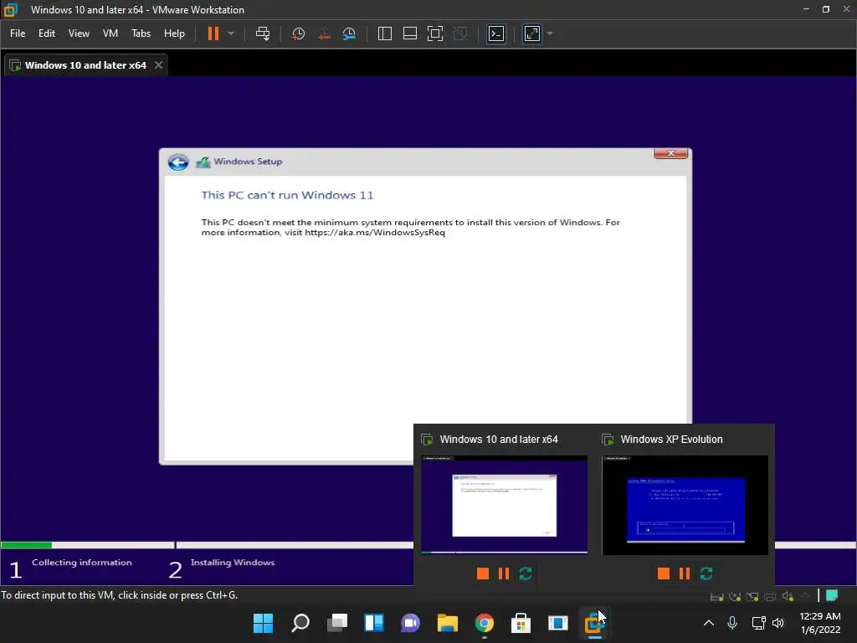Pause the virtual machine with the orange pause icon
The width and height of the screenshot is (857, 643).
coord(213,33)
